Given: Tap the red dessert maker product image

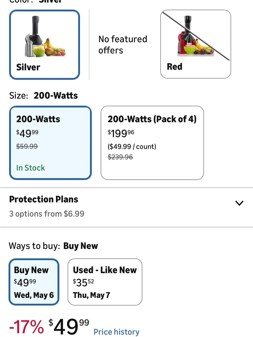Looking at the screenshot, I should tap(196, 35).
